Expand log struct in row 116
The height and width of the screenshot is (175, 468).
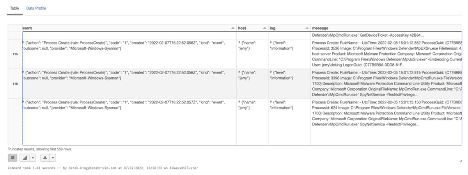click(x=270, y=72)
